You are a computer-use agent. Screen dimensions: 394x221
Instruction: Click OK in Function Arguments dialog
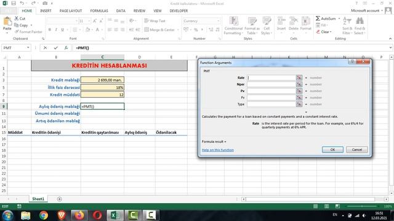point(332,150)
